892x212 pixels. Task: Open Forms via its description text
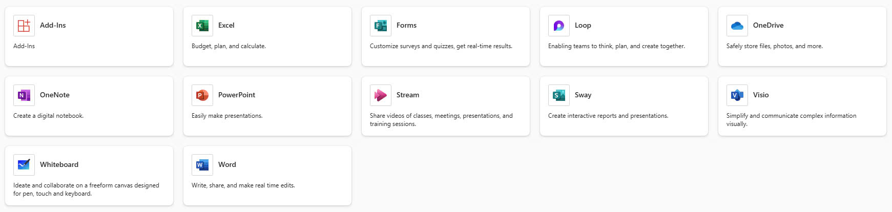(x=441, y=46)
